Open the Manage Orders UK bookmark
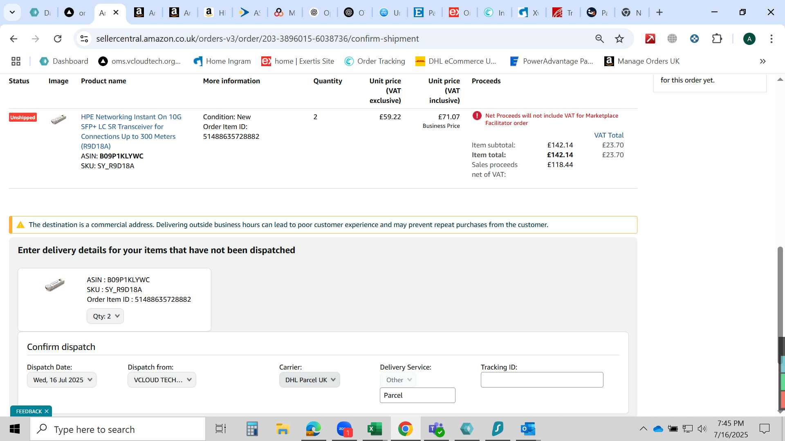Image resolution: width=785 pixels, height=441 pixels. tap(642, 61)
